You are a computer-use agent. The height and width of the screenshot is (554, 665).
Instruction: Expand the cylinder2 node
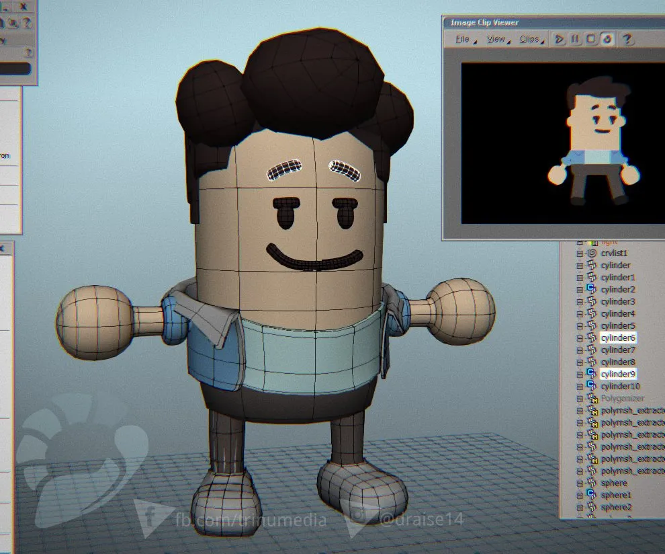click(x=580, y=290)
